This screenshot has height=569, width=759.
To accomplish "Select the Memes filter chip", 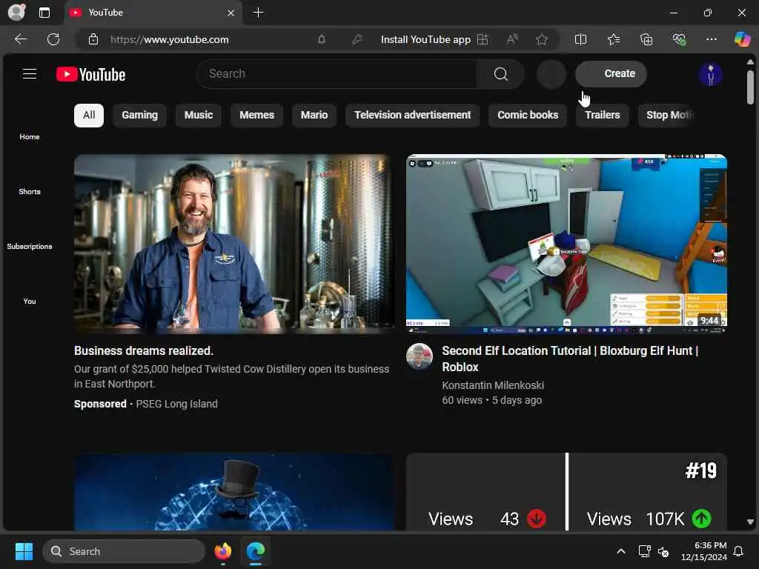I will coord(256,115).
